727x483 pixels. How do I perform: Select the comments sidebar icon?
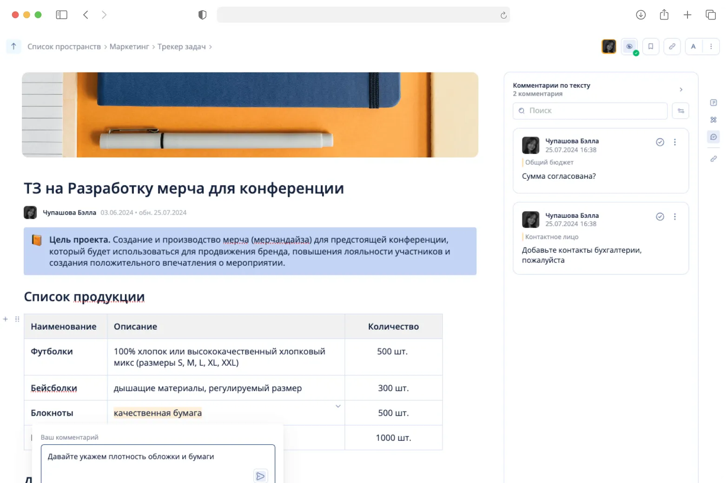(714, 137)
